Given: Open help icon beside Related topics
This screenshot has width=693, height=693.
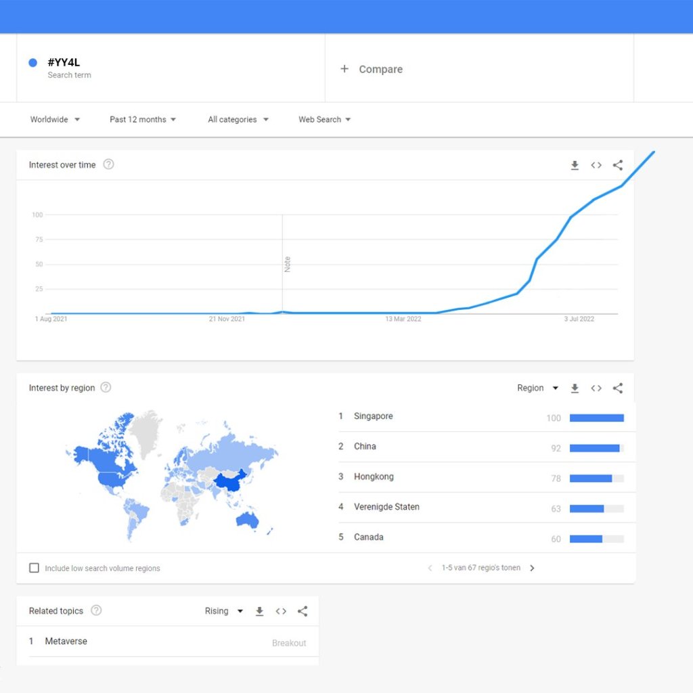Looking at the screenshot, I should point(96,610).
